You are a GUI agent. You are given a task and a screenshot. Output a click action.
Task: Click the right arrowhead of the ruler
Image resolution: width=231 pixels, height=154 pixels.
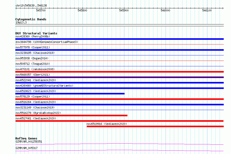pos(223,8)
